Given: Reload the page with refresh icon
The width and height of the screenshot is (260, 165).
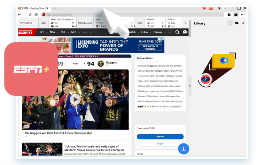Looking at the screenshot, I should coord(30,15).
